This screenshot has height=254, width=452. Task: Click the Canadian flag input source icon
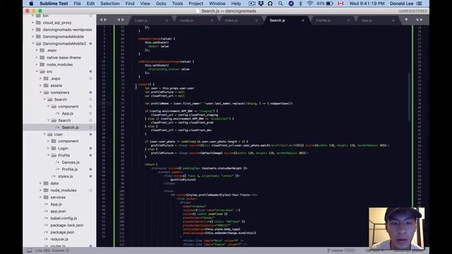point(340,4)
